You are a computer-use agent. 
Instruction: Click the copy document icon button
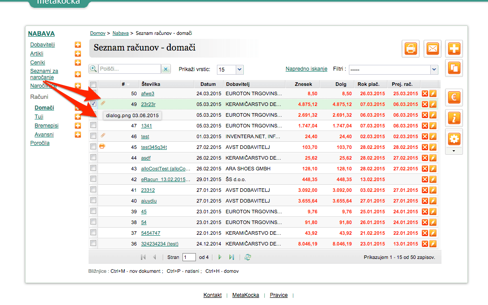(x=454, y=68)
